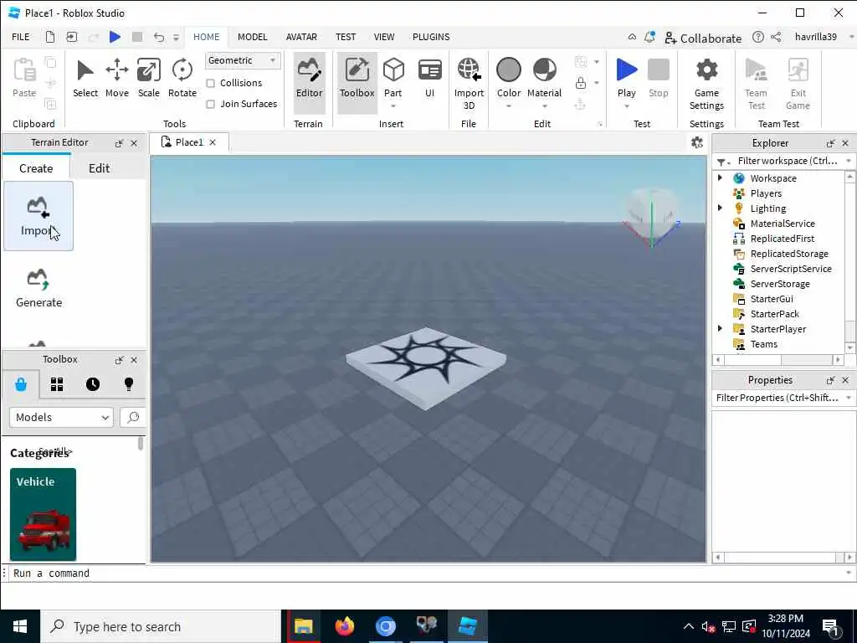Select StarterGui in Explorer
The image size is (857, 643).
coord(772,299)
